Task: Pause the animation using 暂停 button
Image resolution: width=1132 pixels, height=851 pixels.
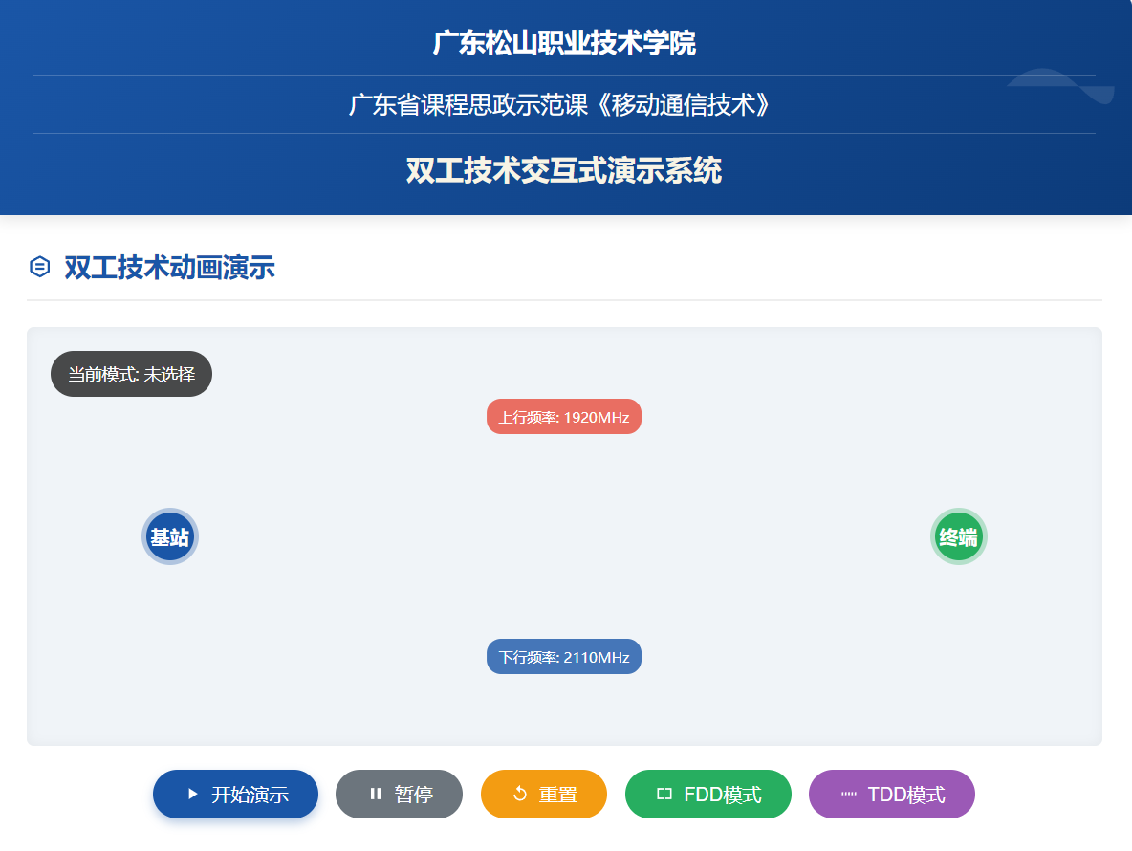Action: click(399, 794)
